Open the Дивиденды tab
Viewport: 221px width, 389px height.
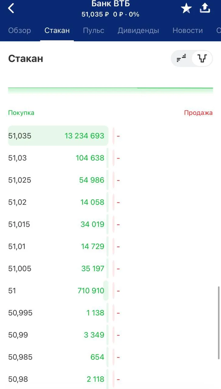click(x=138, y=30)
